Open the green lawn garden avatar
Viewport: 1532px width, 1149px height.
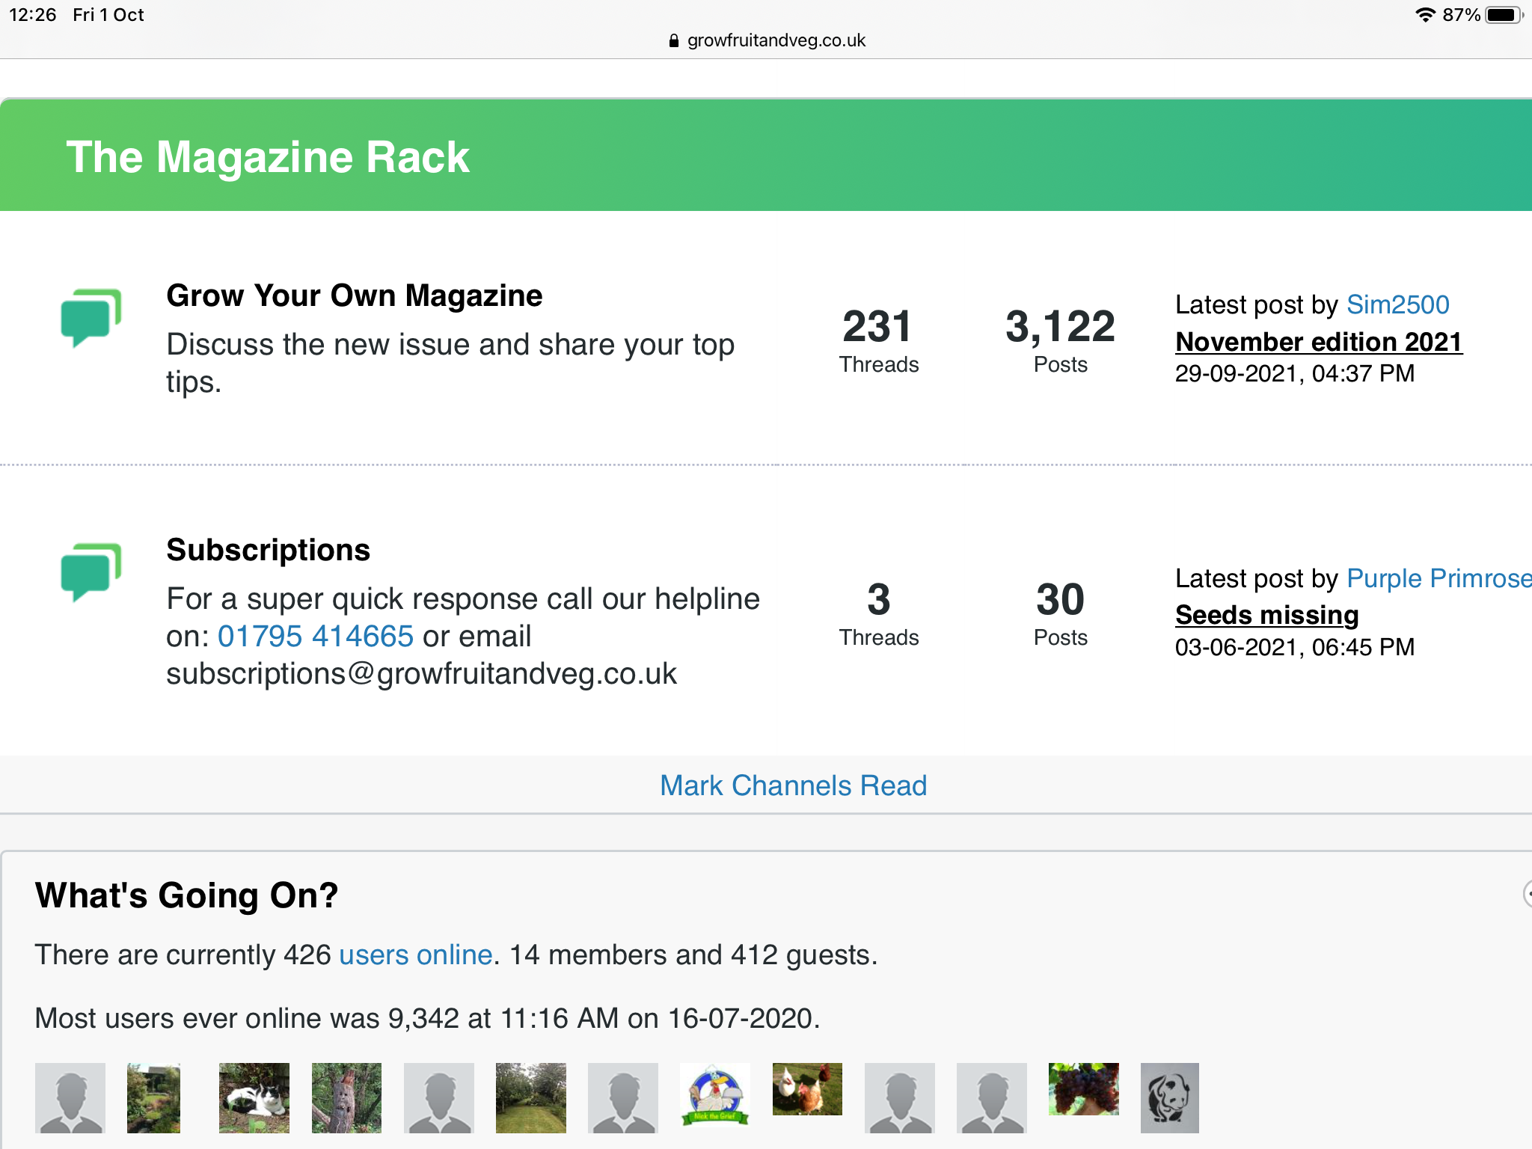(x=531, y=1097)
